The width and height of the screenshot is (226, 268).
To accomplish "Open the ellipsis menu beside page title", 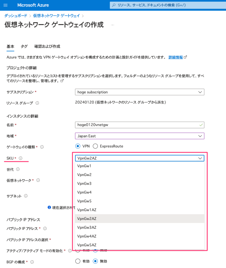I will coord(112,25).
